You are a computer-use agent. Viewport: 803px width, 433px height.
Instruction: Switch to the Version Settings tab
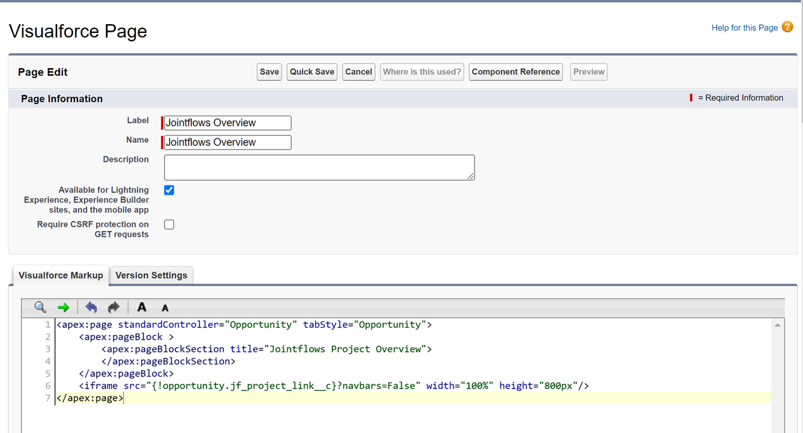(151, 276)
